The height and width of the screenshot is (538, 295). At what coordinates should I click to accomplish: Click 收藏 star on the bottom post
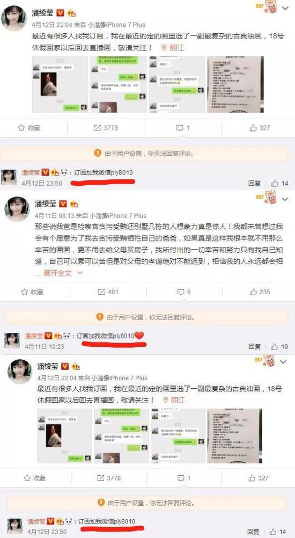tap(27, 478)
